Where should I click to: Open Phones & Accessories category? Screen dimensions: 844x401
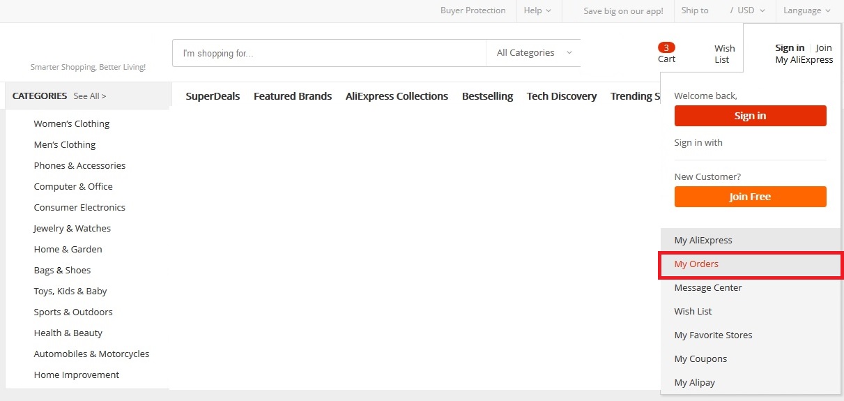(x=79, y=165)
